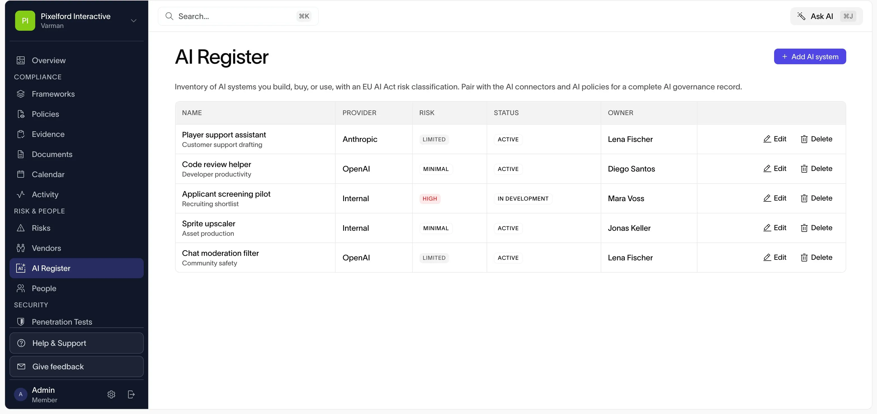Click the Policies document icon

[x=21, y=114]
